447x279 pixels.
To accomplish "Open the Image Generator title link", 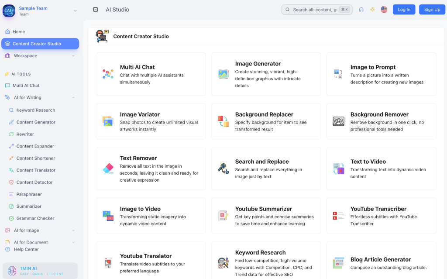I will click(x=258, y=64).
